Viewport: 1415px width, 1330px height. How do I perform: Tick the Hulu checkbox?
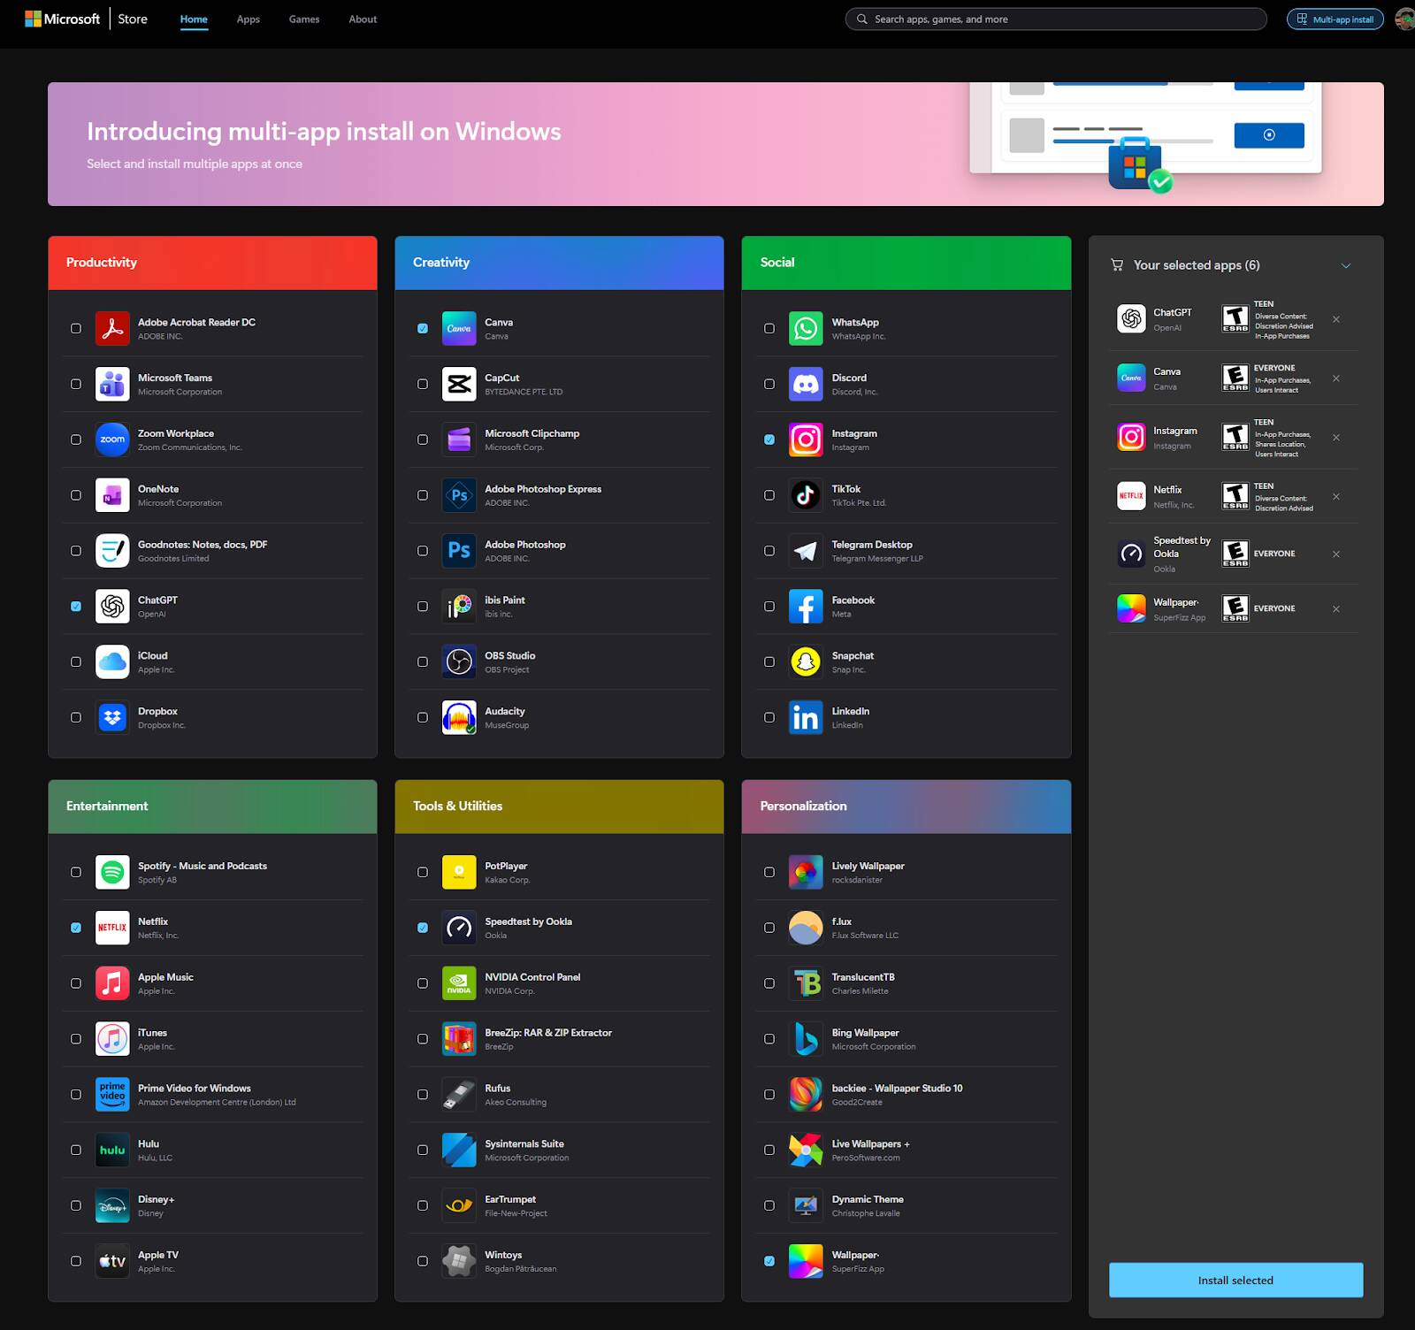tap(76, 1150)
